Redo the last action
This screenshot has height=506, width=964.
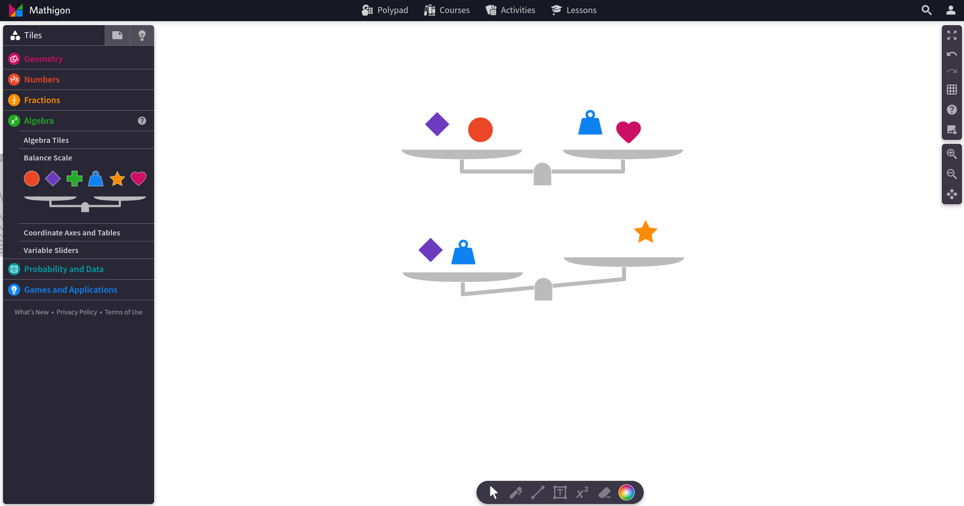pyautogui.click(x=952, y=71)
